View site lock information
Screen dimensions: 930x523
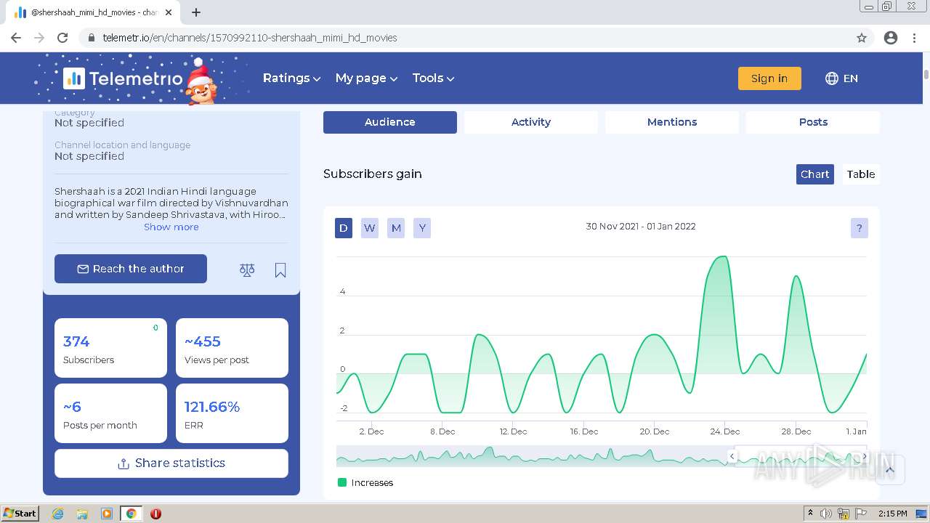coord(92,38)
